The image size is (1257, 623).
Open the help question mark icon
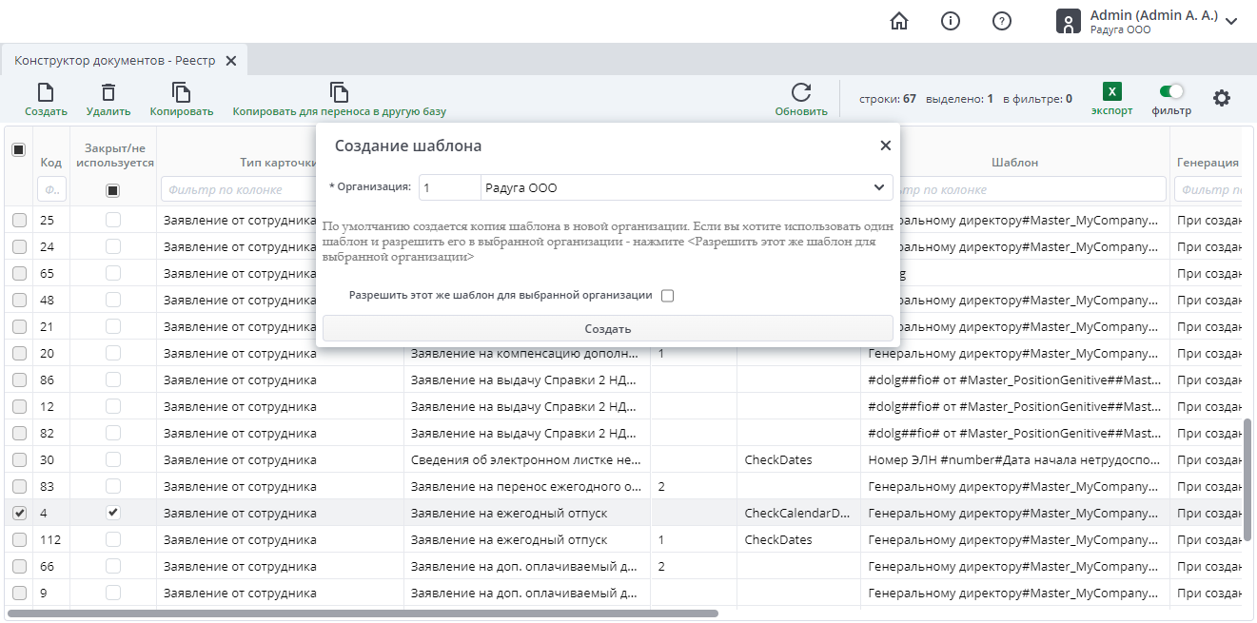click(1001, 20)
